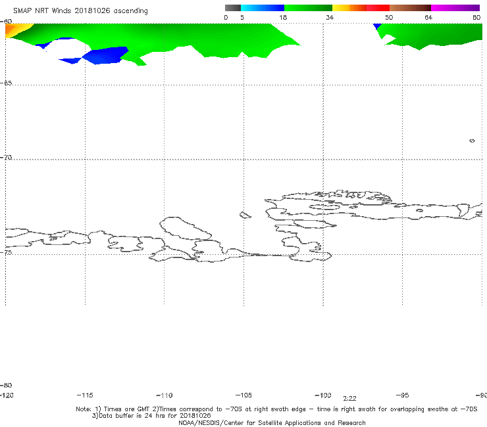Click the latitude label '-65'
The image size is (487, 427).
pos(6,83)
